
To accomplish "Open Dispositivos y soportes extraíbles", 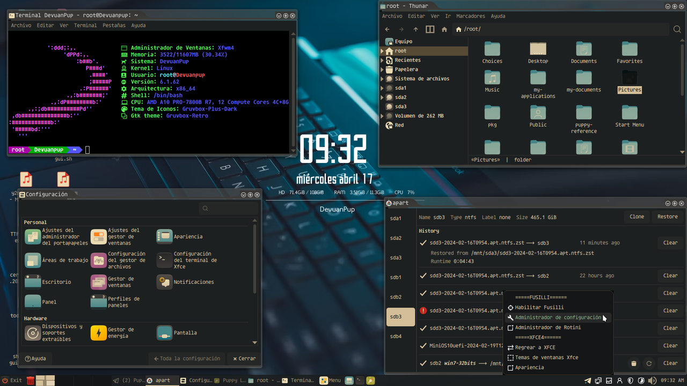I will [x=54, y=333].
